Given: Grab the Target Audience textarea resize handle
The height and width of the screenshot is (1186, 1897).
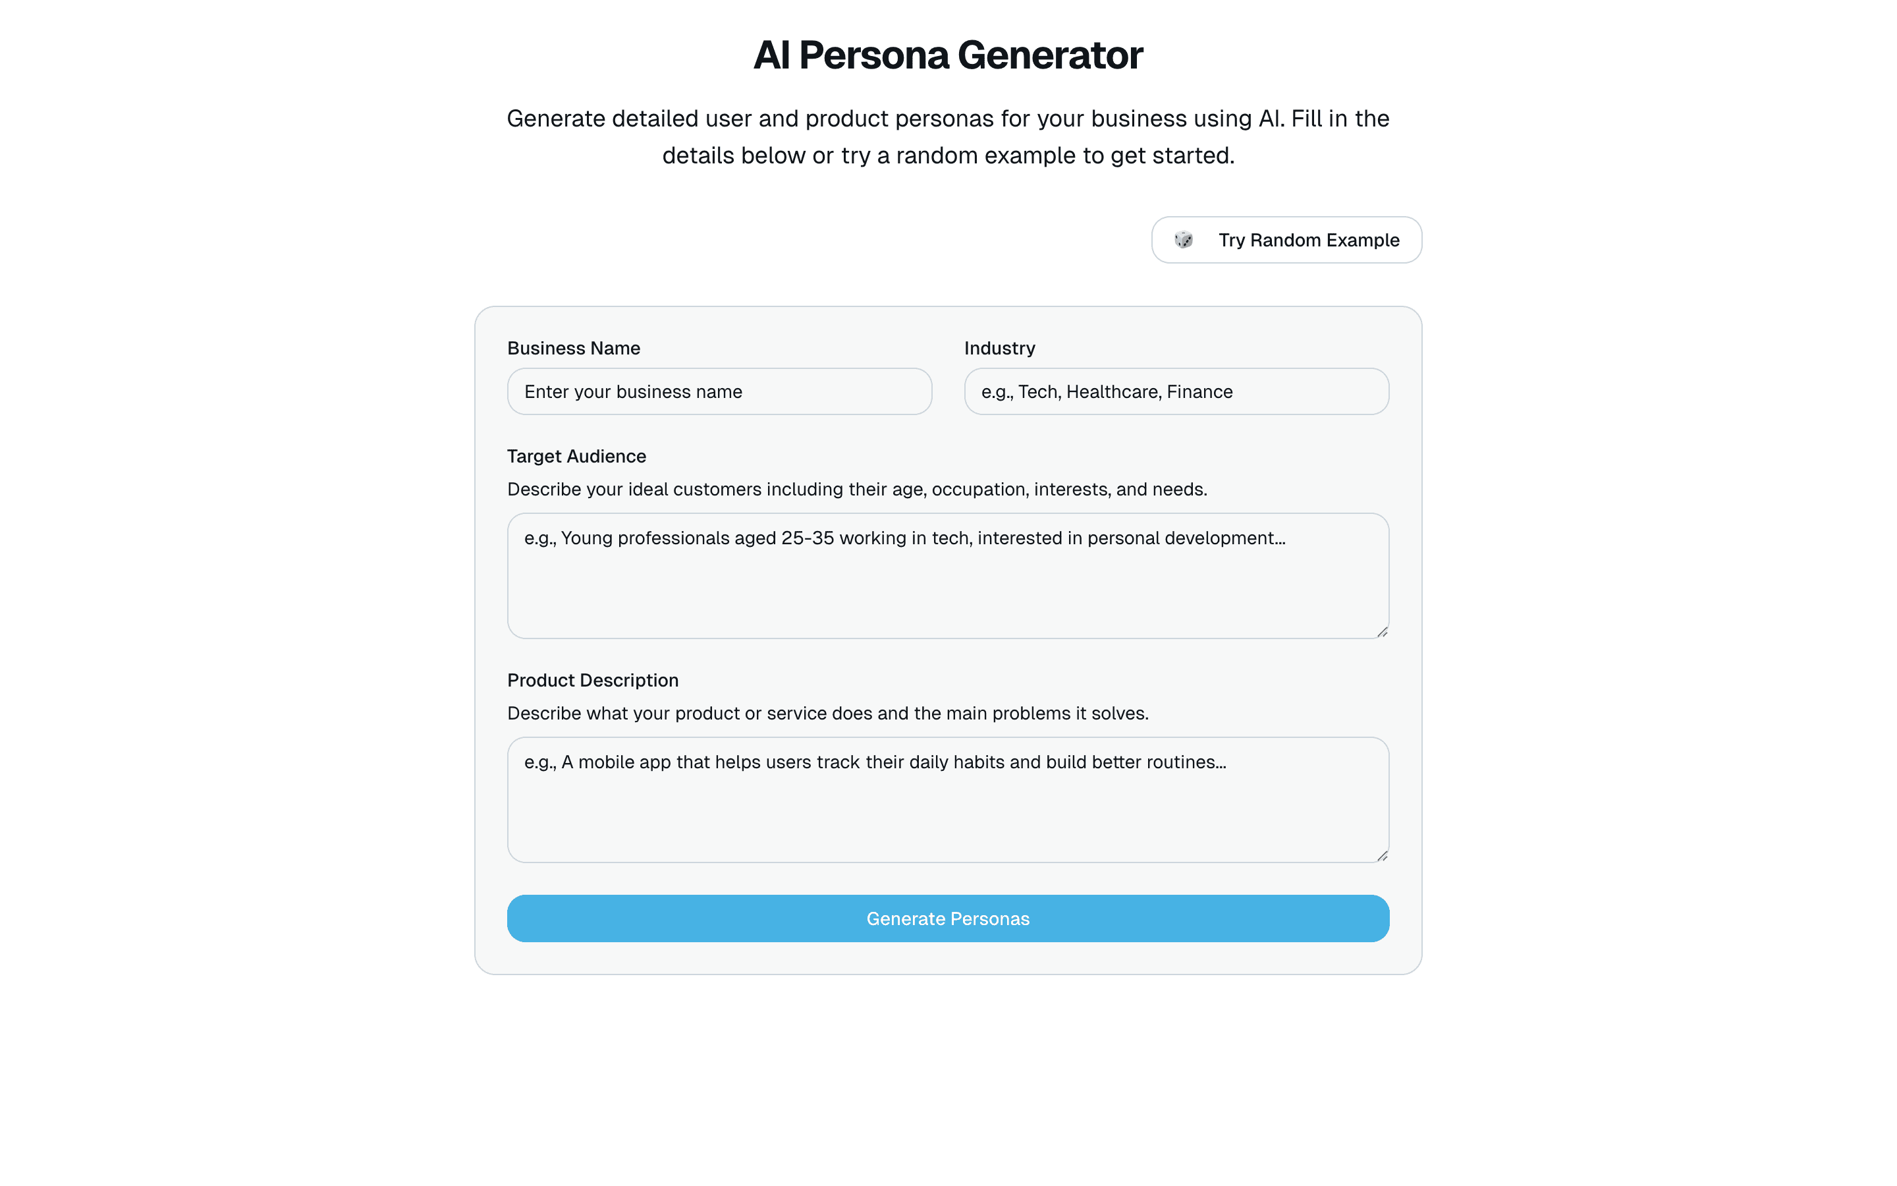Looking at the screenshot, I should (1382, 631).
